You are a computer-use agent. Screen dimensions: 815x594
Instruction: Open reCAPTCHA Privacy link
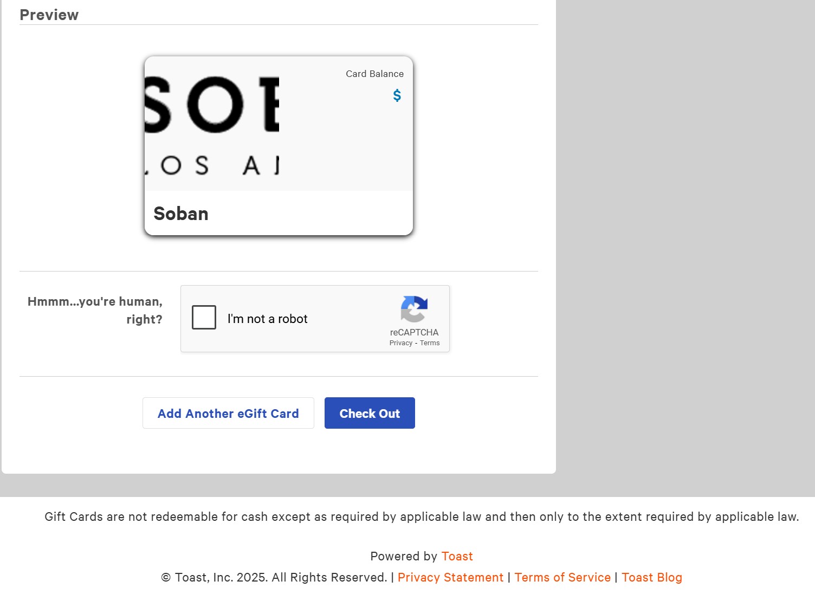pos(400,343)
